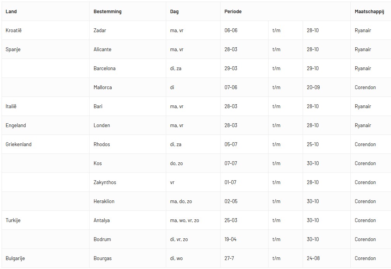Select the Bourgas destination cell

[127, 258]
